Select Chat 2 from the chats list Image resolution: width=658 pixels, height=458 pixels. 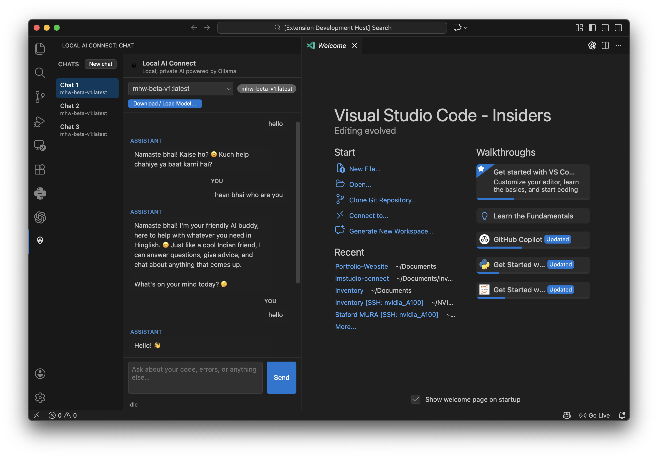pyautogui.click(x=86, y=109)
